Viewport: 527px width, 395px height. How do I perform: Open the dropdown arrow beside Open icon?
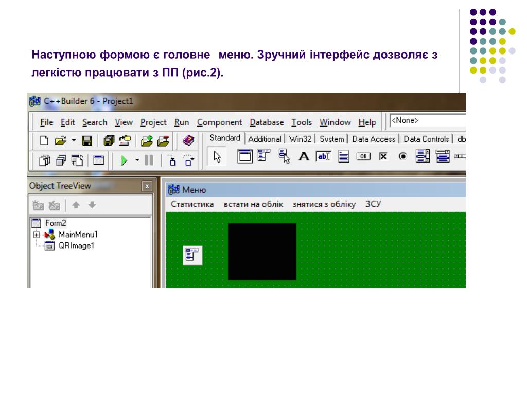click(74, 140)
